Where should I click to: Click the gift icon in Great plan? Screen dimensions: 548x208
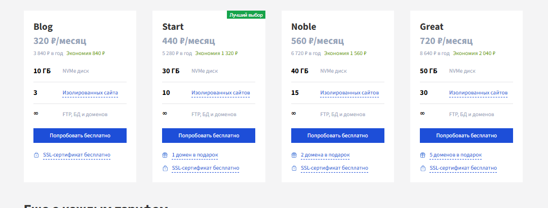(422, 155)
